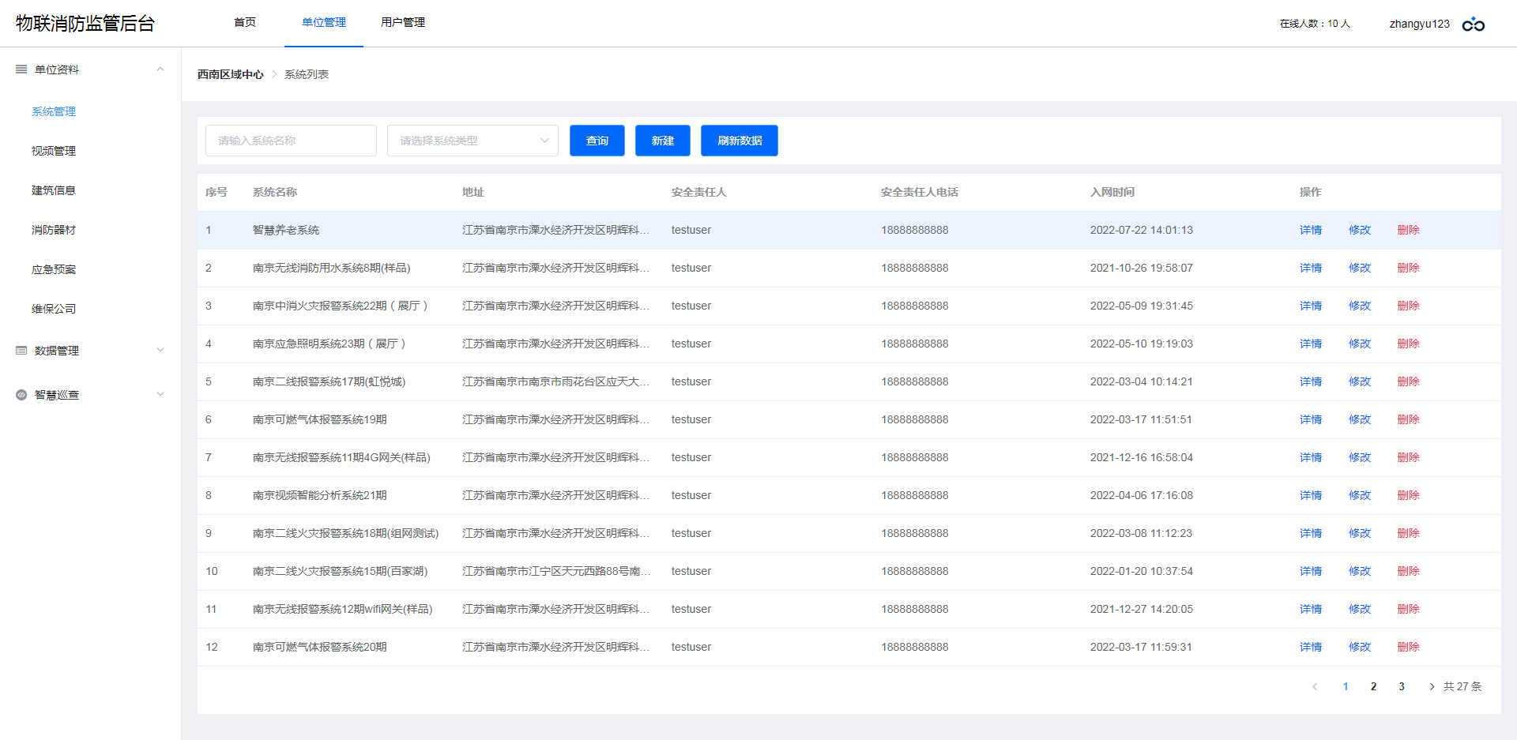Screen dimensions: 1517x740
Task: Focus the 请输入系统名称 search field
Action: coord(291,141)
